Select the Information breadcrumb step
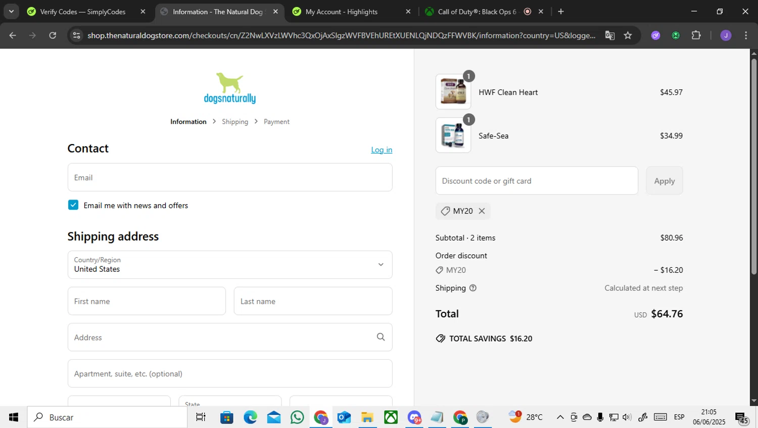 [188, 122]
